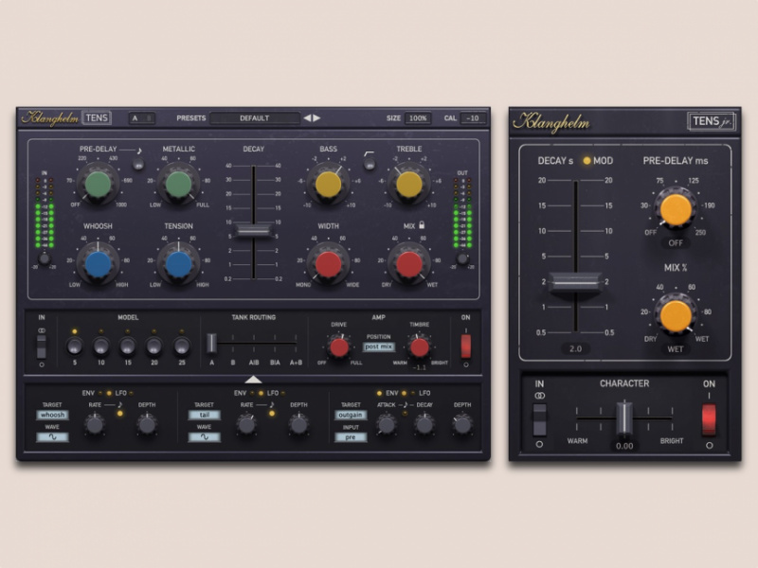This screenshot has width=758, height=568.
Task: Click the CAL -10 value field
Action: (473, 117)
